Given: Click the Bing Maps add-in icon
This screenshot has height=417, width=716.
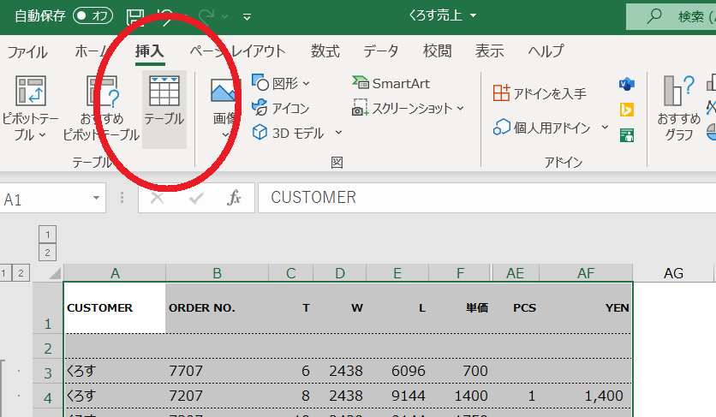Looking at the screenshot, I should pos(627,110).
